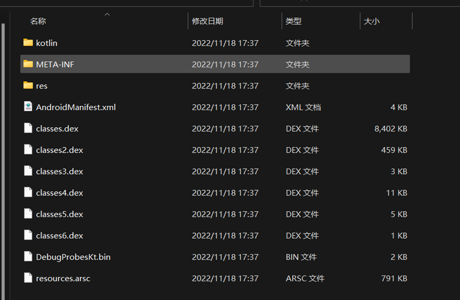This screenshot has width=460, height=300.
Task: Sort by 修改日期 column header
Action: [208, 21]
